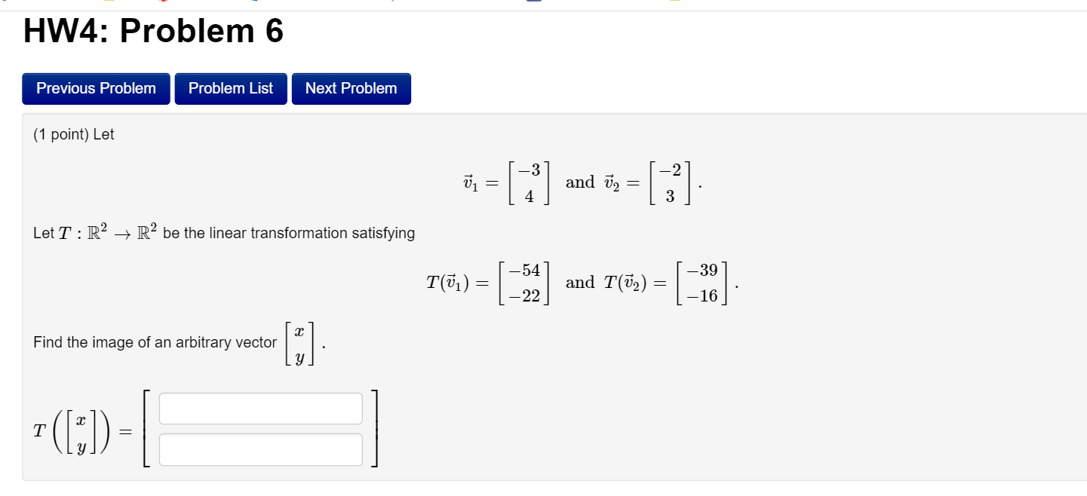The image size is (1087, 496).
Task: Select the second matrix component answer field
Action: (260, 449)
